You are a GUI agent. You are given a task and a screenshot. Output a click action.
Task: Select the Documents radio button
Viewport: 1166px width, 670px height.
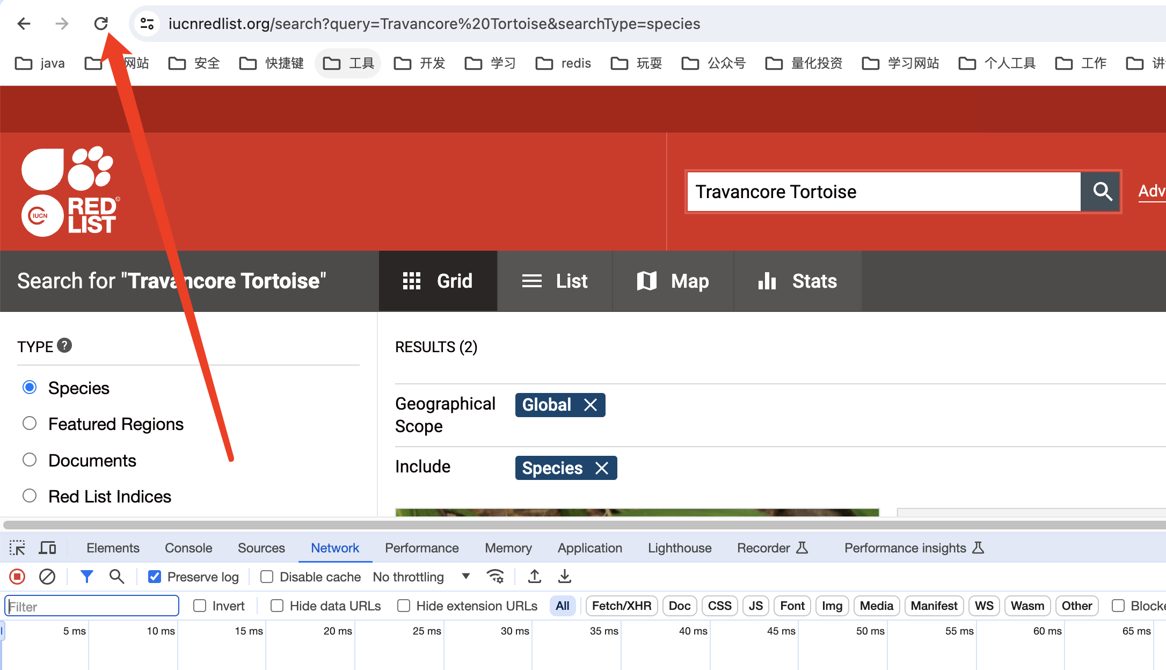tap(30, 460)
